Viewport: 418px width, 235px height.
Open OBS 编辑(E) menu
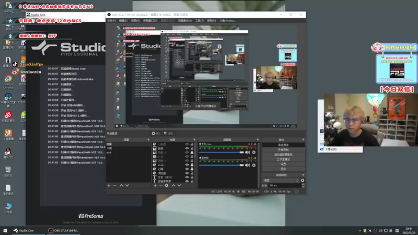click(x=123, y=20)
